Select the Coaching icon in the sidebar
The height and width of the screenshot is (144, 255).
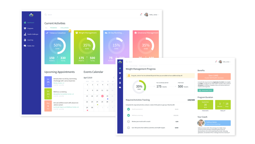point(25,40)
